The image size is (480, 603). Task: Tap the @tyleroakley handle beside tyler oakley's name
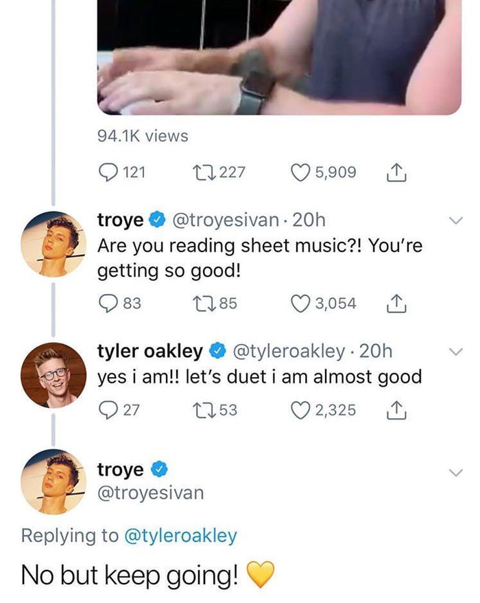click(289, 352)
